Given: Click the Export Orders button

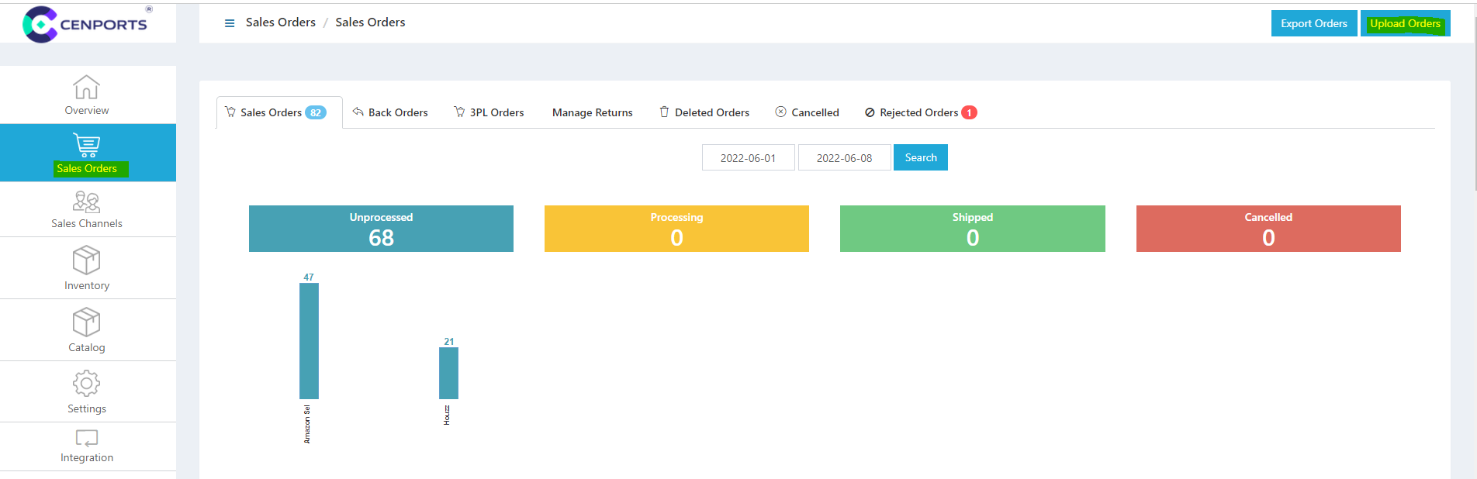Looking at the screenshot, I should pyautogui.click(x=1313, y=23).
